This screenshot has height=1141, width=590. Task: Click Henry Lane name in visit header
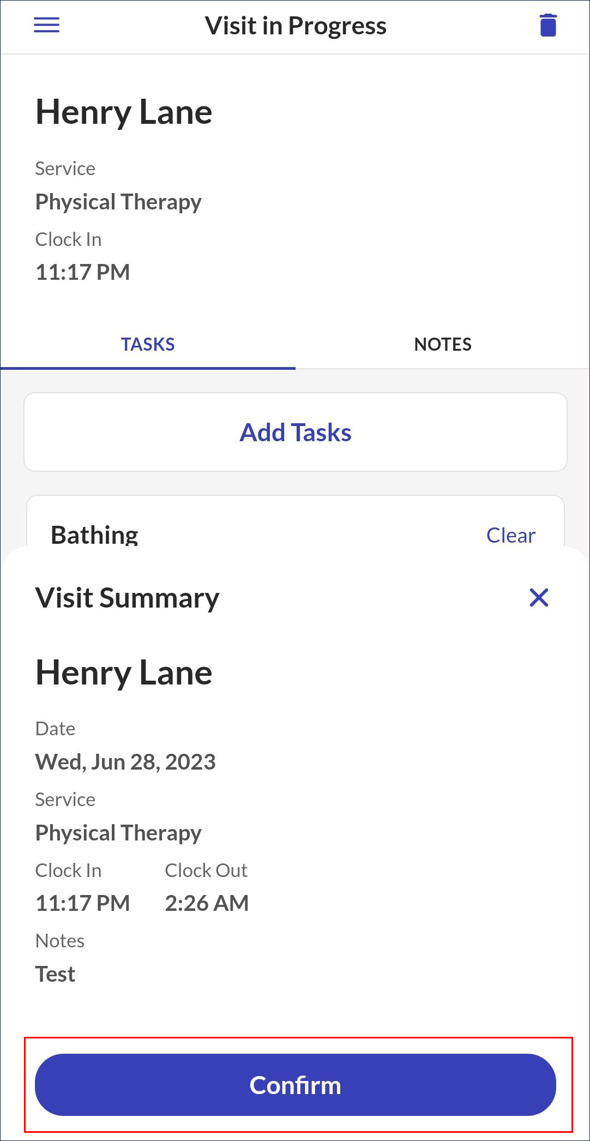pos(124,112)
